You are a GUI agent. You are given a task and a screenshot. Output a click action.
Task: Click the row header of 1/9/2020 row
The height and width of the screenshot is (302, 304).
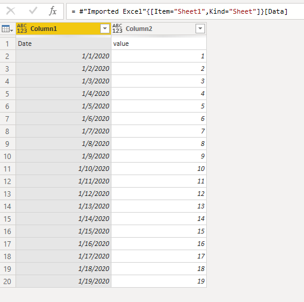[8, 156]
